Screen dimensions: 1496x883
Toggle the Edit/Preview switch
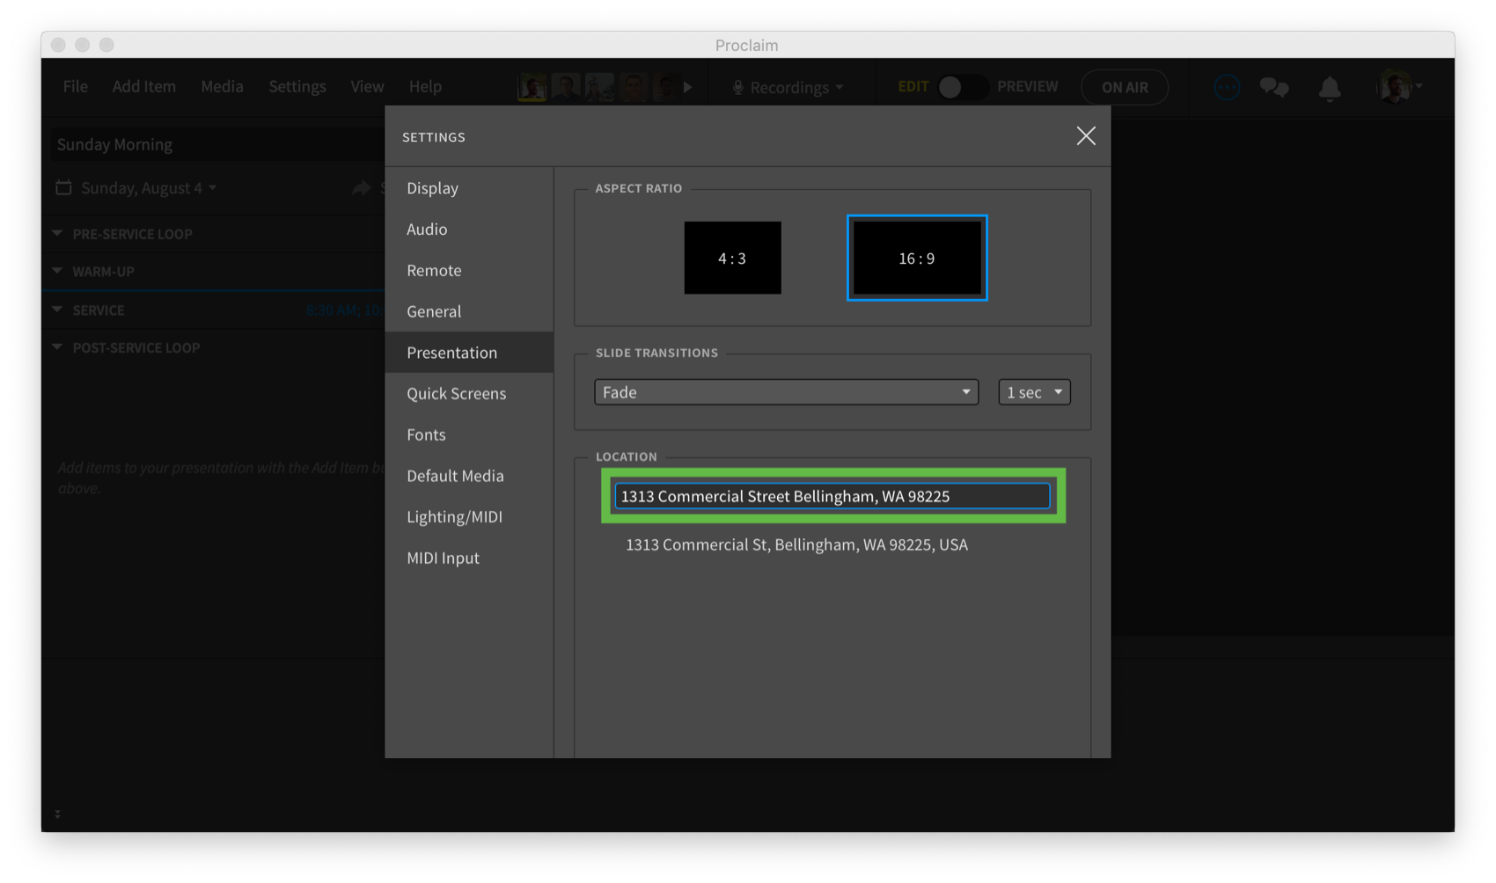coord(961,87)
